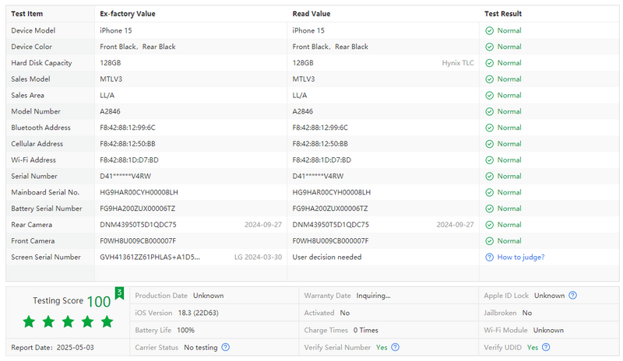Screen dimensions: 623x361
Task: Click the 'Hynix TLC' label
Action: pos(458,63)
